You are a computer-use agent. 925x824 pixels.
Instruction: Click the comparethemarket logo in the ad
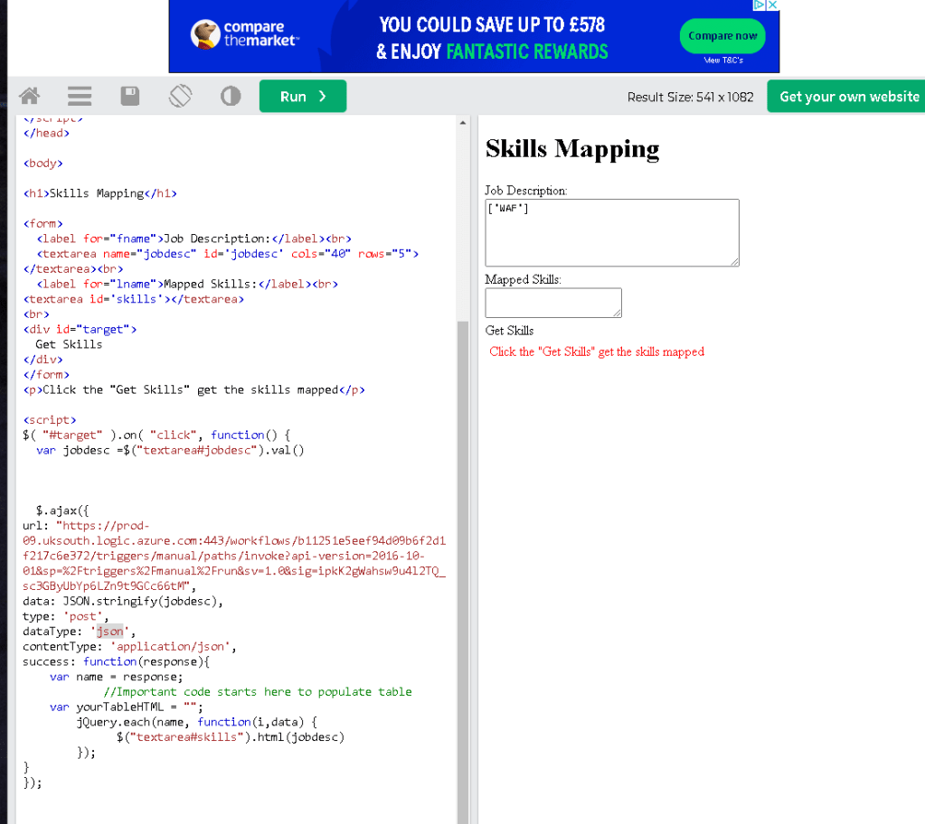[x=244, y=34]
